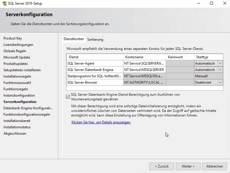
Task: Click Kontoname field of SQL Server-Datenbank-Engine
Action: click(144, 70)
